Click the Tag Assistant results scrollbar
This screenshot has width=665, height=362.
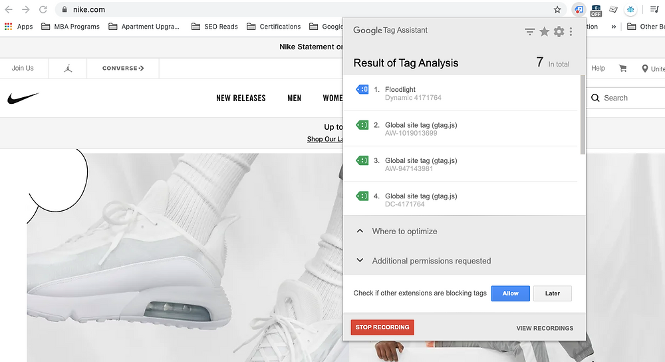[x=583, y=114]
